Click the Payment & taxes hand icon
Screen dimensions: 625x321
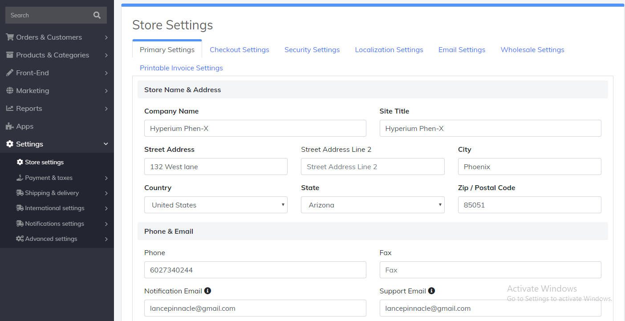tap(20, 178)
